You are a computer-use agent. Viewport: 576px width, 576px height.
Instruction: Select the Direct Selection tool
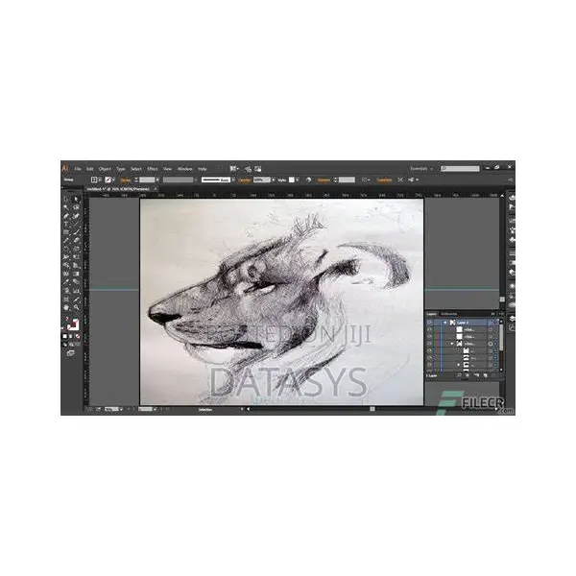tap(76, 199)
